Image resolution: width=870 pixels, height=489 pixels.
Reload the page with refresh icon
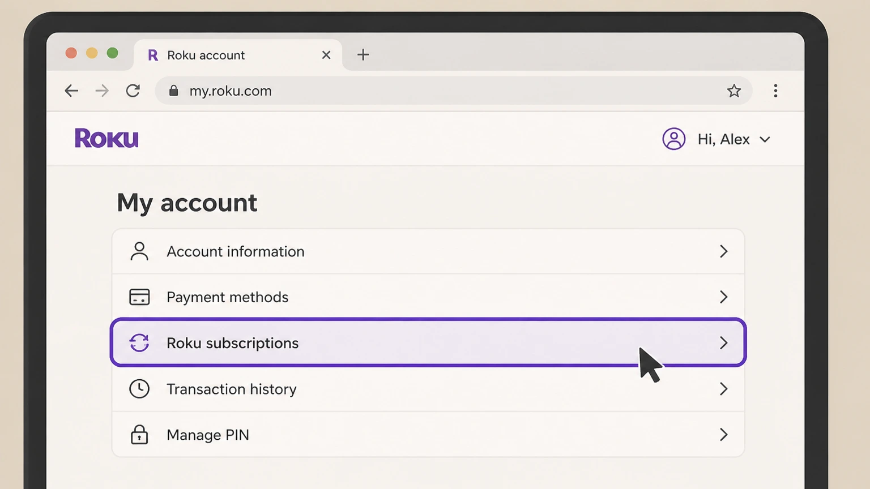(x=133, y=91)
